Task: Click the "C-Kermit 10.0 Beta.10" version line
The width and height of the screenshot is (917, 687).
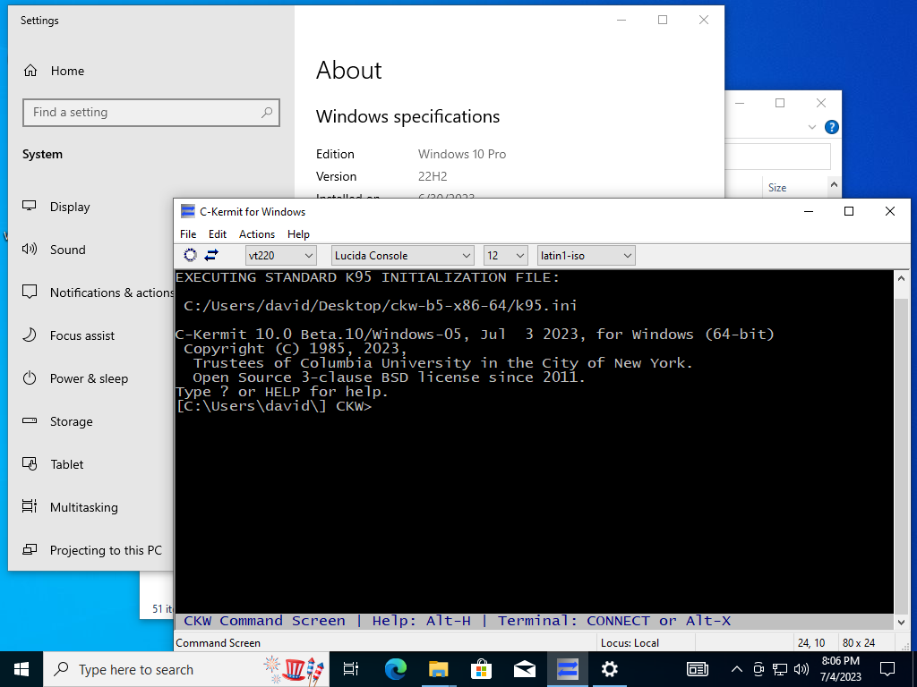Action: click(x=475, y=335)
